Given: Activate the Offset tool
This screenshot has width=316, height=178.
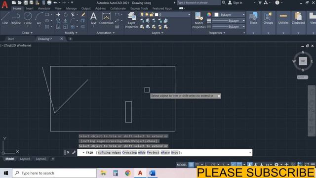Looking at the screenshot, I should coord(82,27).
